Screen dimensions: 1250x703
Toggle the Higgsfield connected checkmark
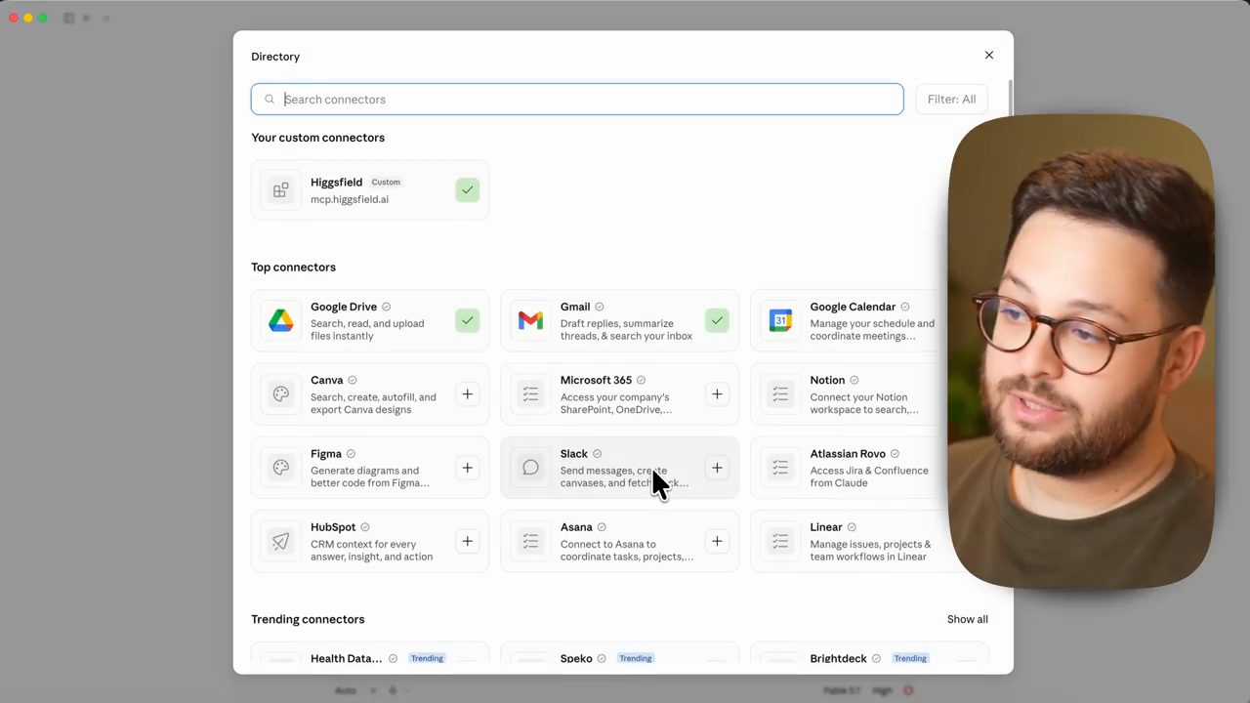click(468, 189)
